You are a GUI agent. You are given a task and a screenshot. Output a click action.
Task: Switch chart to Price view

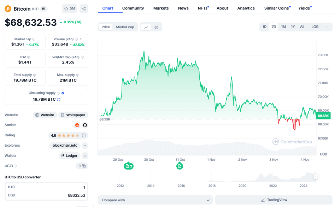click(x=106, y=27)
